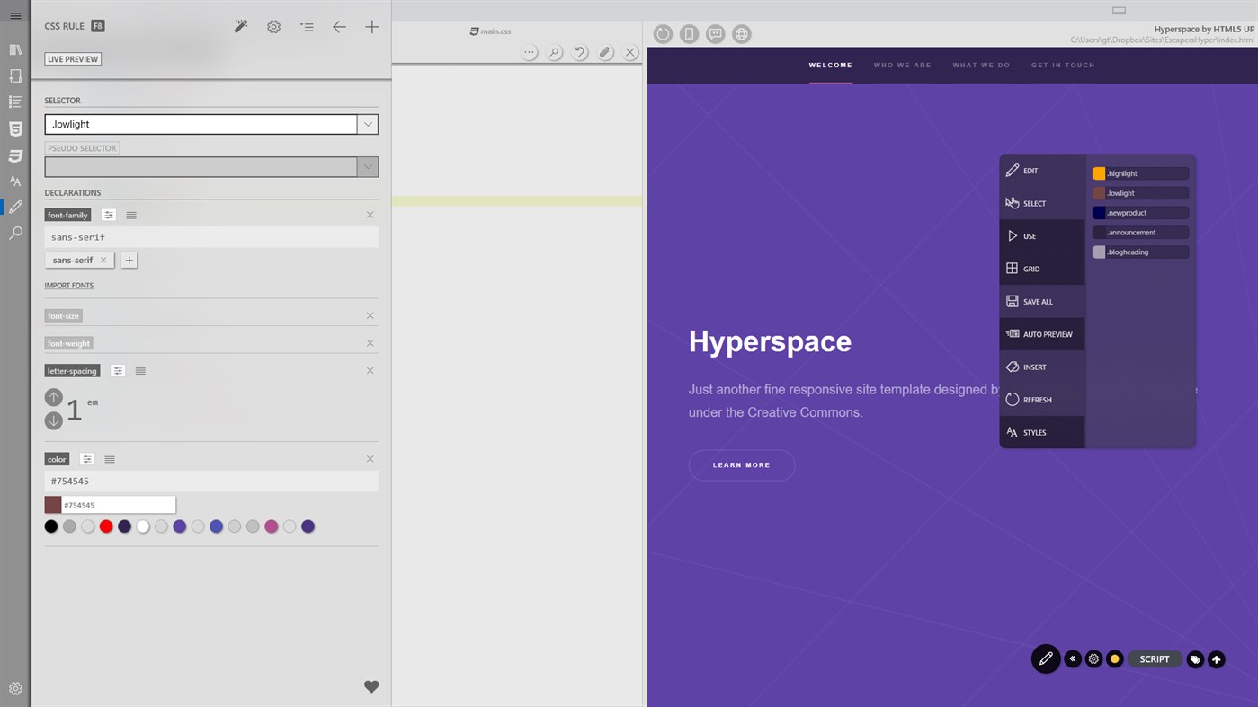Click the HTML5 icon in left sidebar
Viewport: 1258px width, 707px height.
click(15, 128)
